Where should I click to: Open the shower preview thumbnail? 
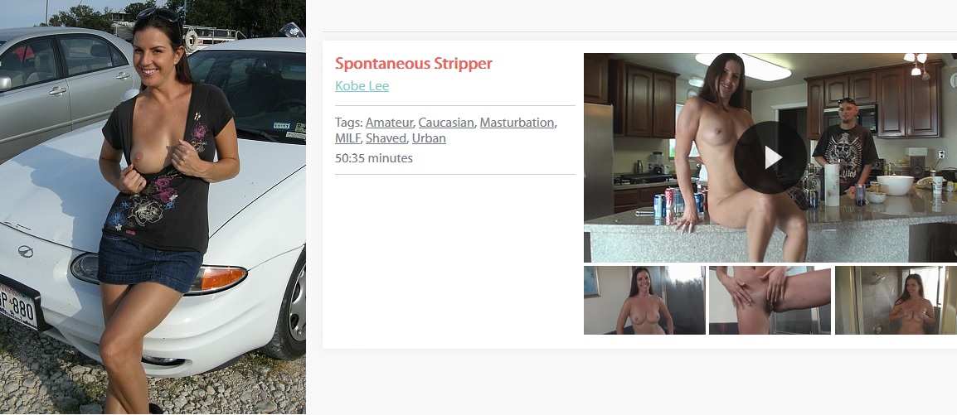coord(896,300)
